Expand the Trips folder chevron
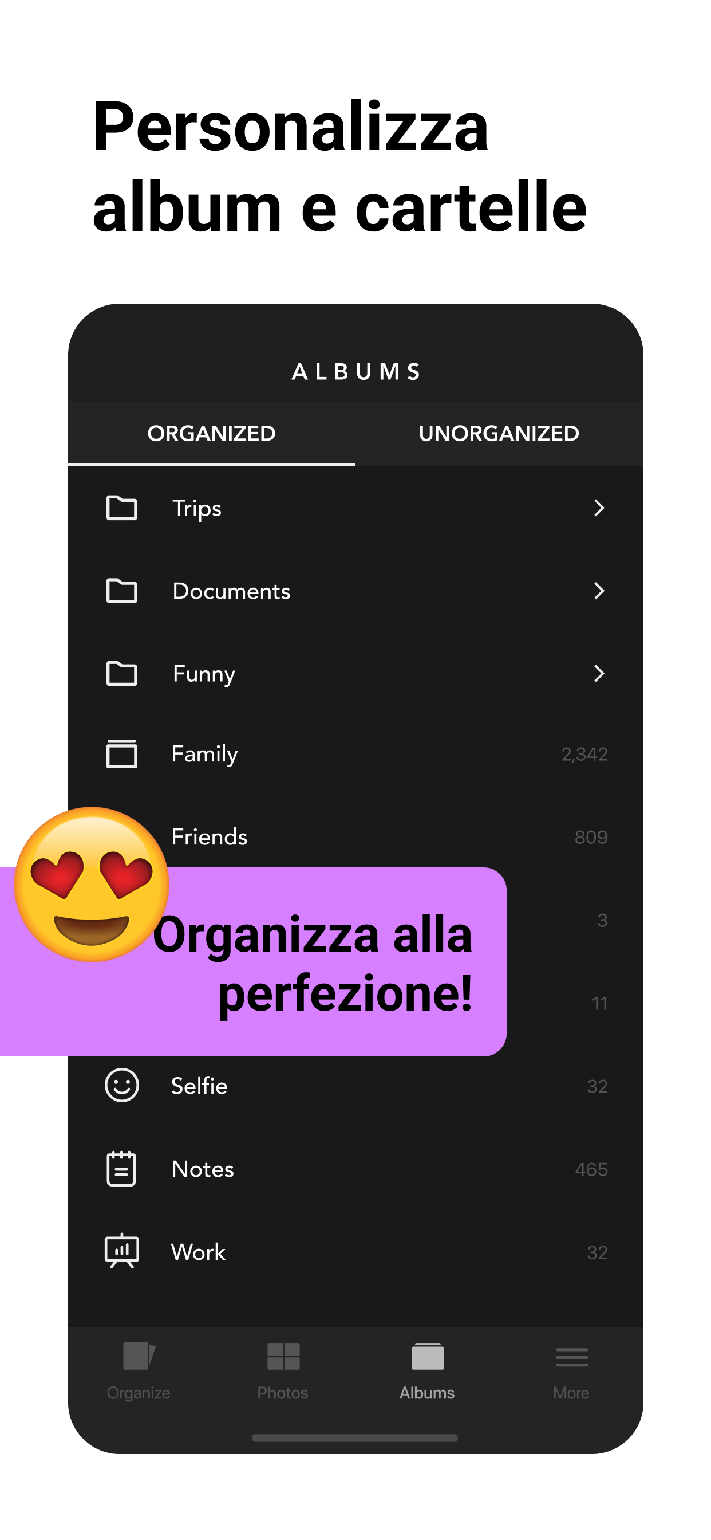The image size is (711, 1540). tap(599, 508)
